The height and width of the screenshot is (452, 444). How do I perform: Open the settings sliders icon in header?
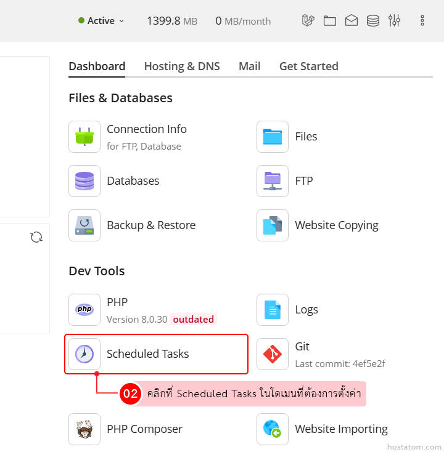click(x=395, y=21)
